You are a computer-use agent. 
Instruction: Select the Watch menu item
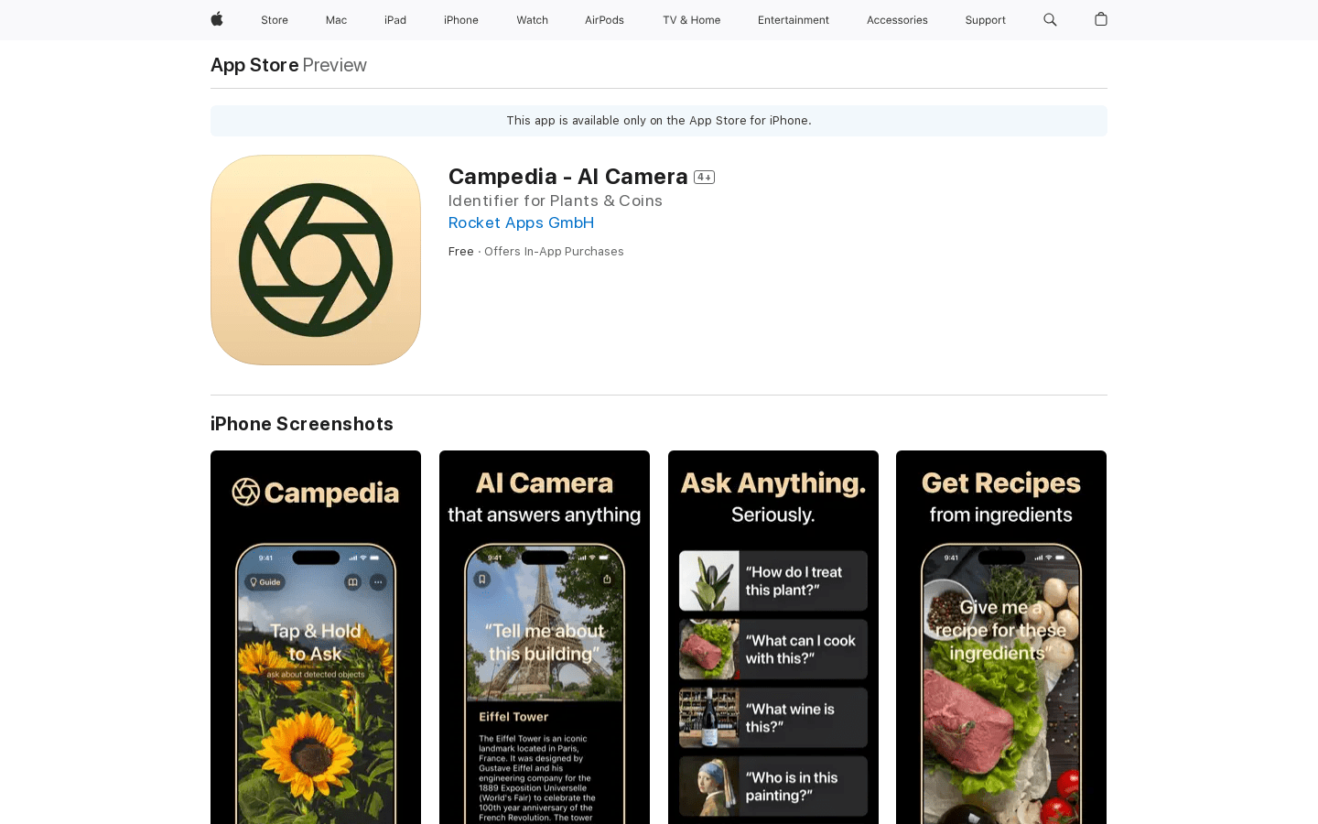[x=532, y=19]
